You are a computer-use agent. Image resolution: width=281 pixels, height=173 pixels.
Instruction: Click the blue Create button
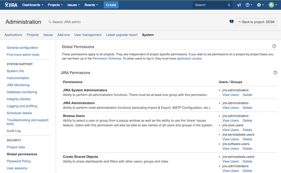tap(111, 5)
